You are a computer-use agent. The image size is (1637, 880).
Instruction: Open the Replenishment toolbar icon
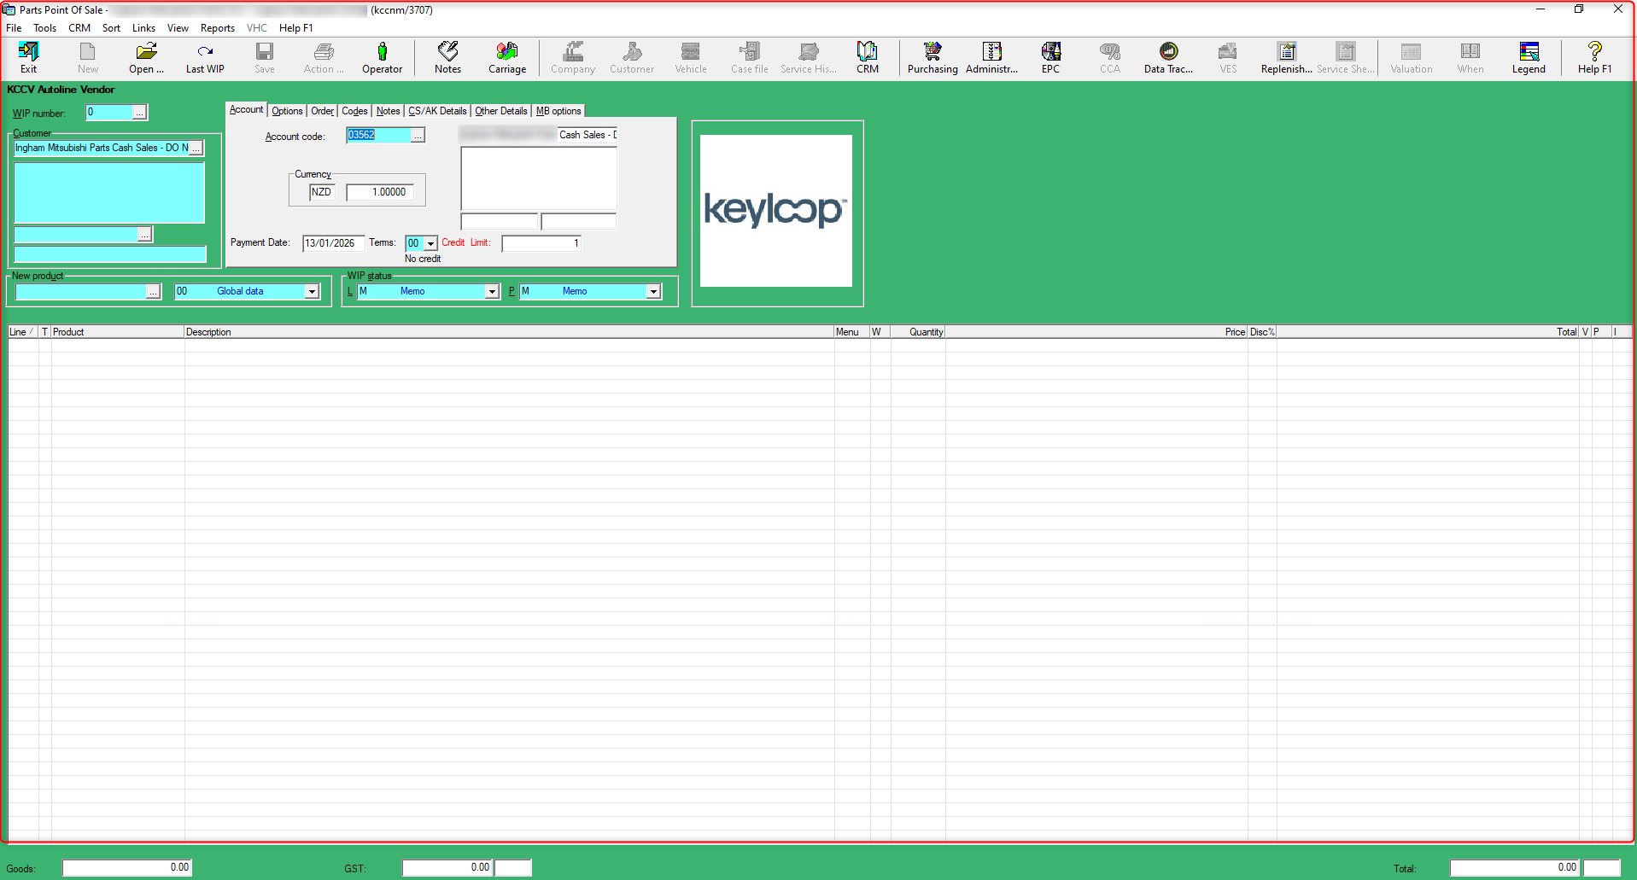(x=1287, y=58)
